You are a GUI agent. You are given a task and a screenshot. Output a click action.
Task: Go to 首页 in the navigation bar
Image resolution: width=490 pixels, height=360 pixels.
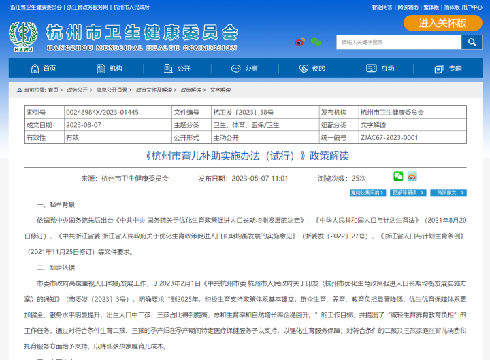point(43,69)
